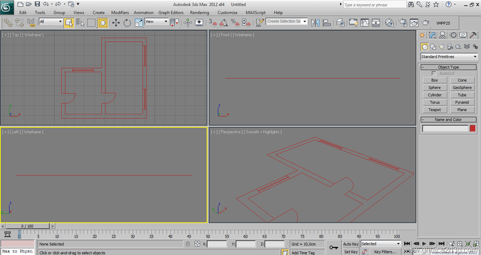Select the Select and Move tool

point(116,22)
